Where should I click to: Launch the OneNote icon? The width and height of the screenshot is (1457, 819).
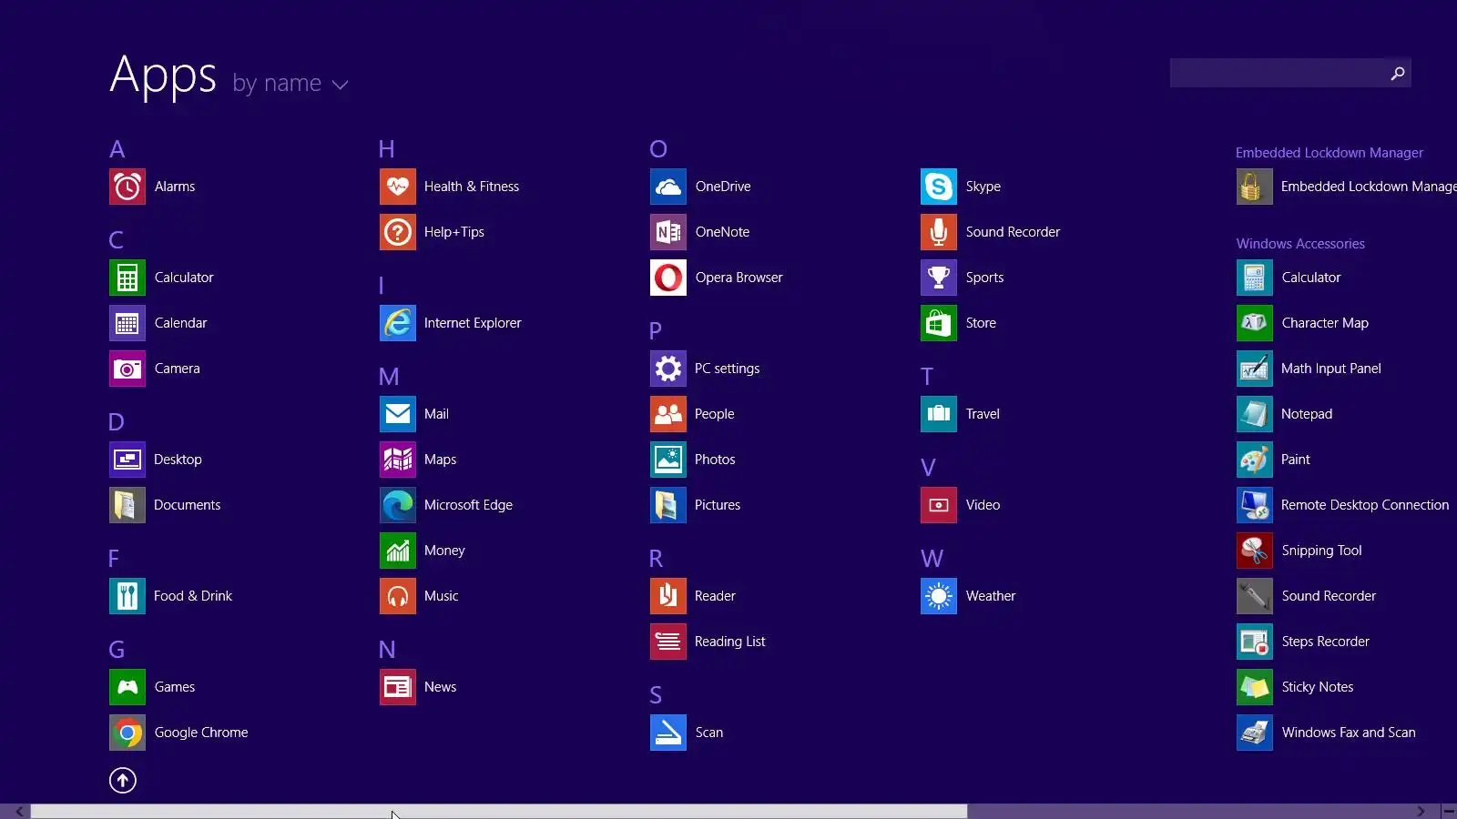(x=668, y=232)
